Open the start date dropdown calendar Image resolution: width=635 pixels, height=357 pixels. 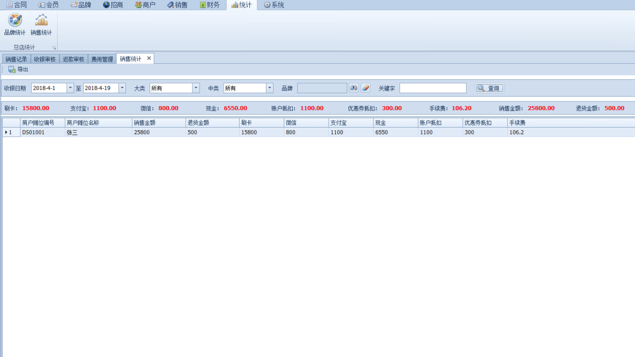tap(70, 88)
